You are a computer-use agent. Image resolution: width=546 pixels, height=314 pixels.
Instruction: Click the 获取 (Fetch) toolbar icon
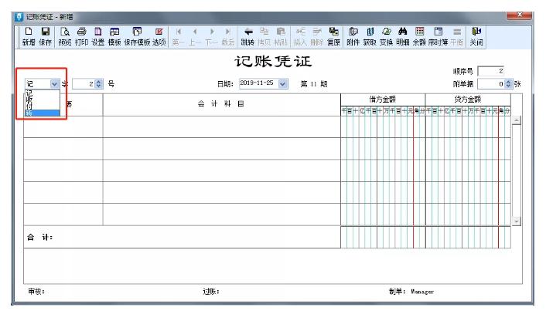point(370,36)
